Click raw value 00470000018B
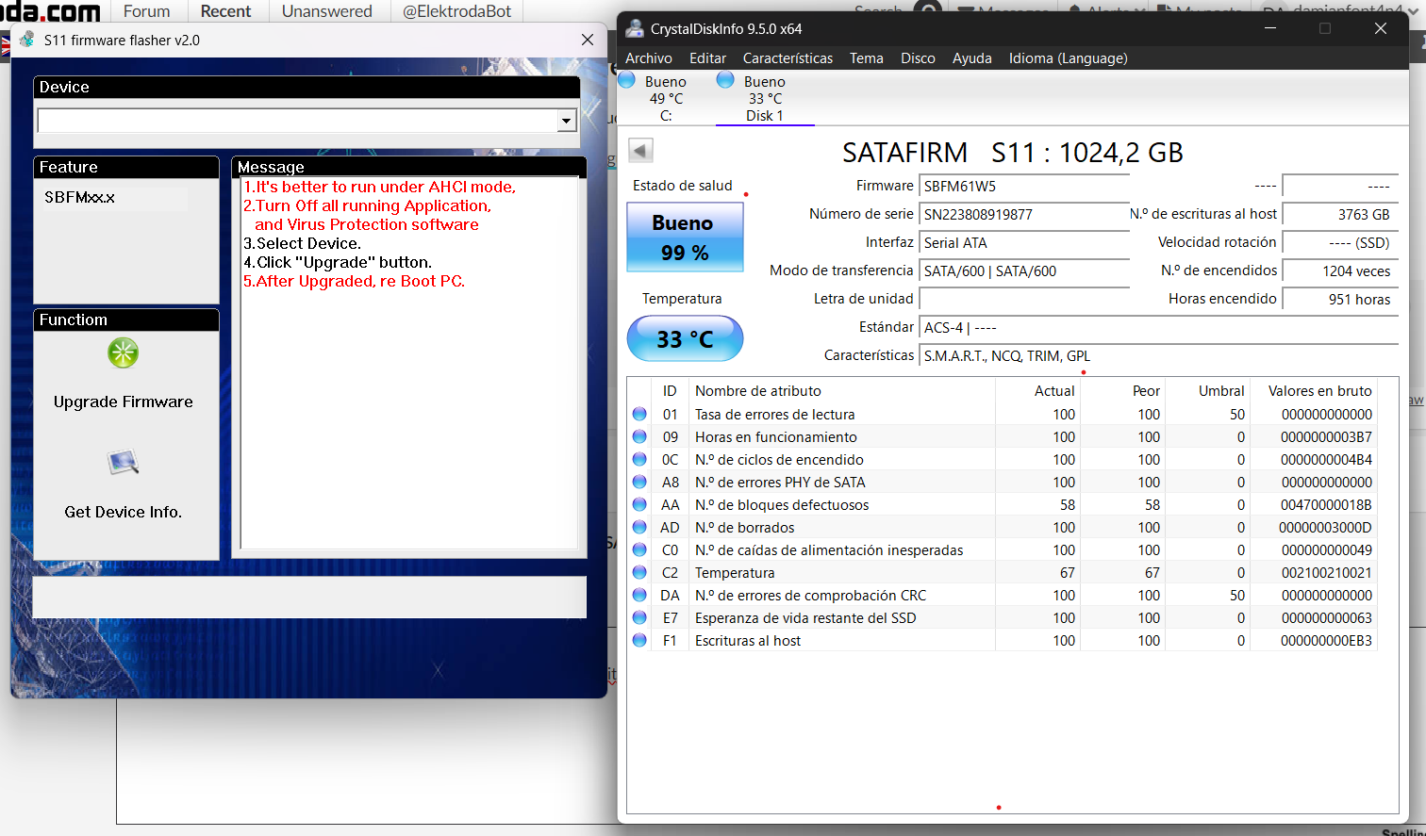The height and width of the screenshot is (836, 1426). [1326, 504]
